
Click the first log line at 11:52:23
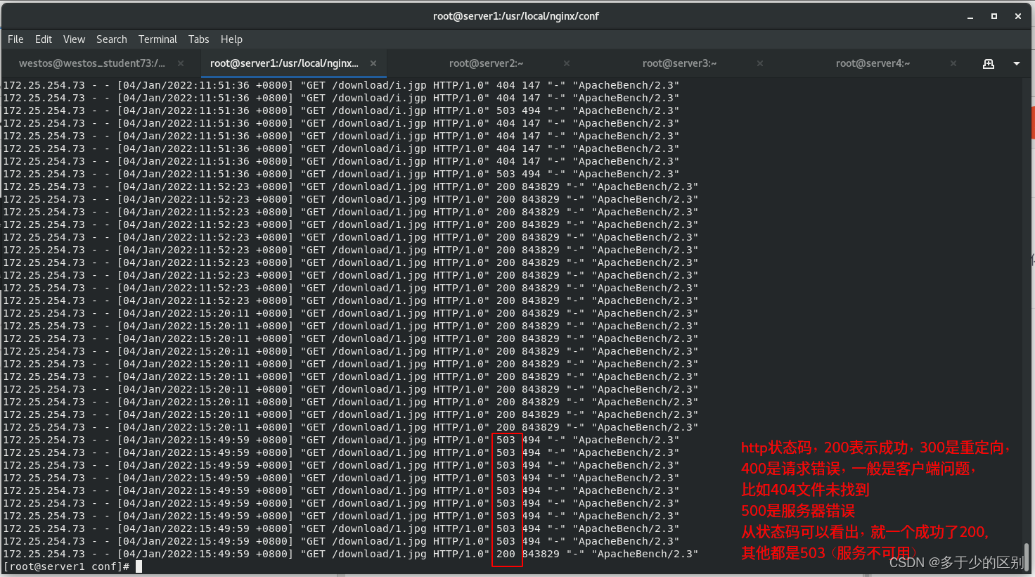(351, 186)
